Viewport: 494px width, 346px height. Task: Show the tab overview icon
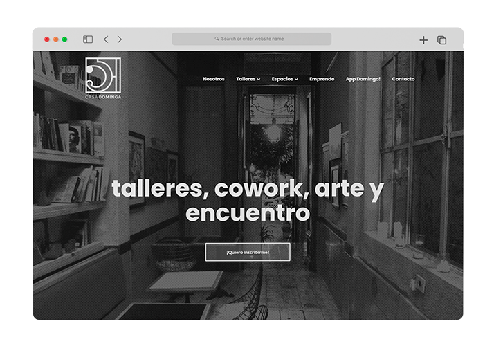click(441, 40)
